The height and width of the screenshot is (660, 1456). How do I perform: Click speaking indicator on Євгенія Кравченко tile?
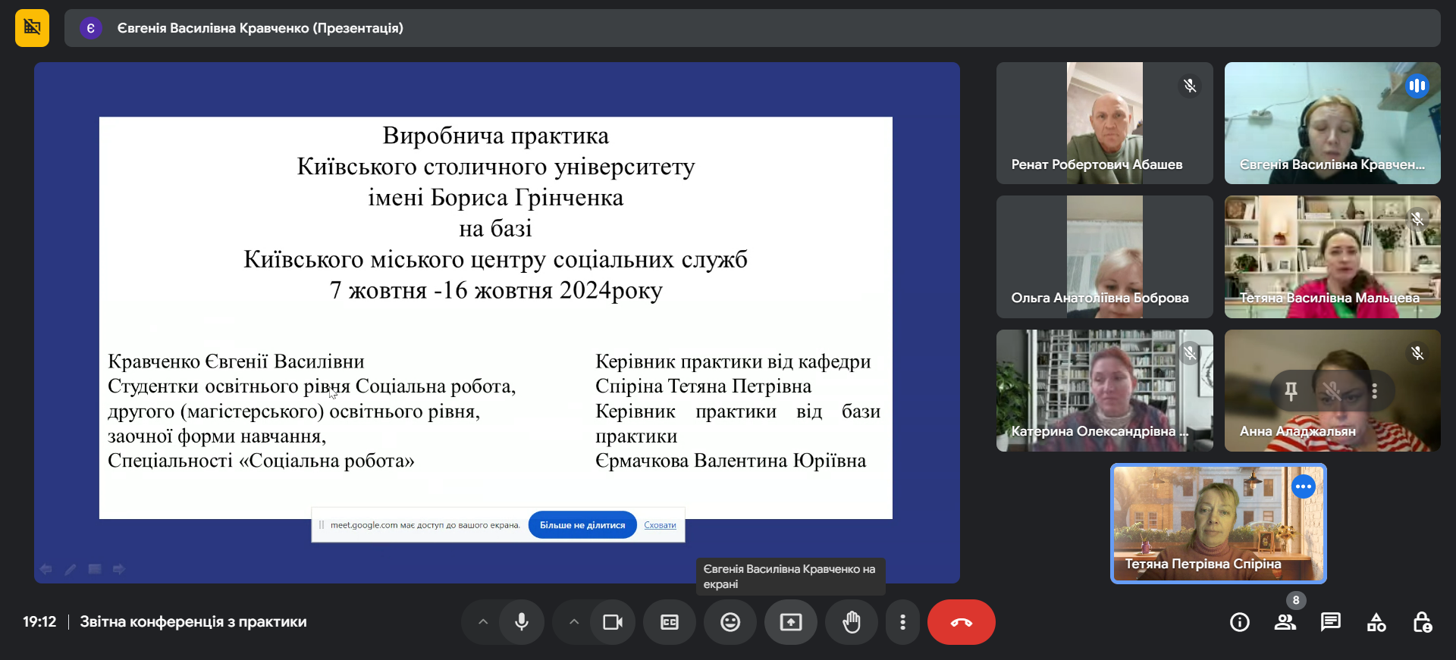1417,86
